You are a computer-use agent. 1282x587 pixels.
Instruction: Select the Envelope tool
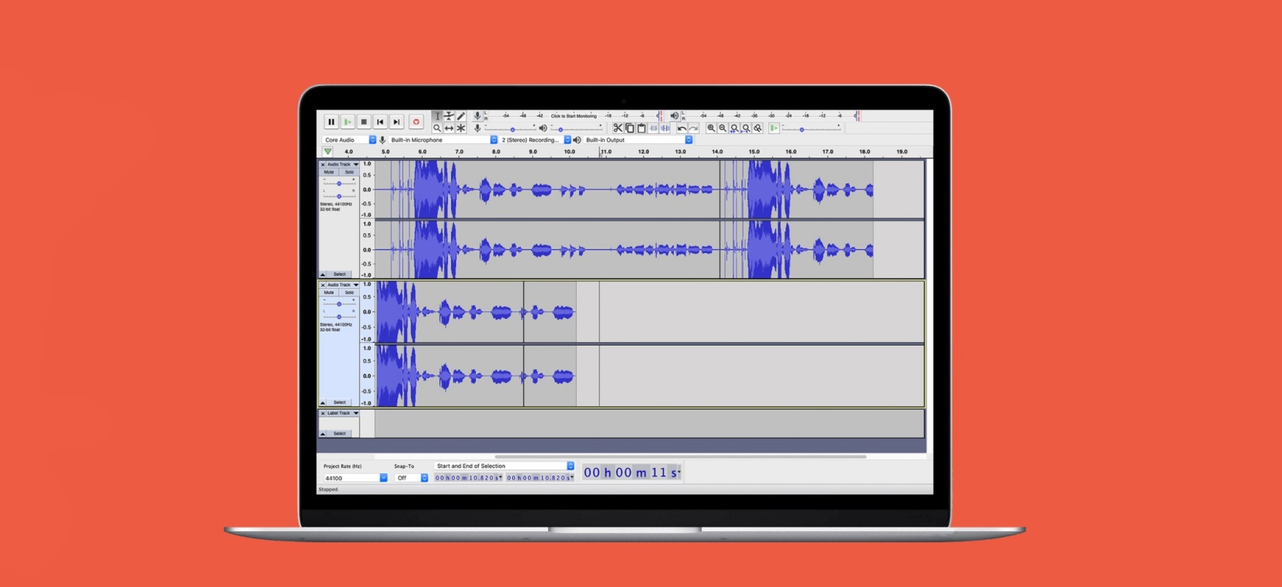point(449,116)
